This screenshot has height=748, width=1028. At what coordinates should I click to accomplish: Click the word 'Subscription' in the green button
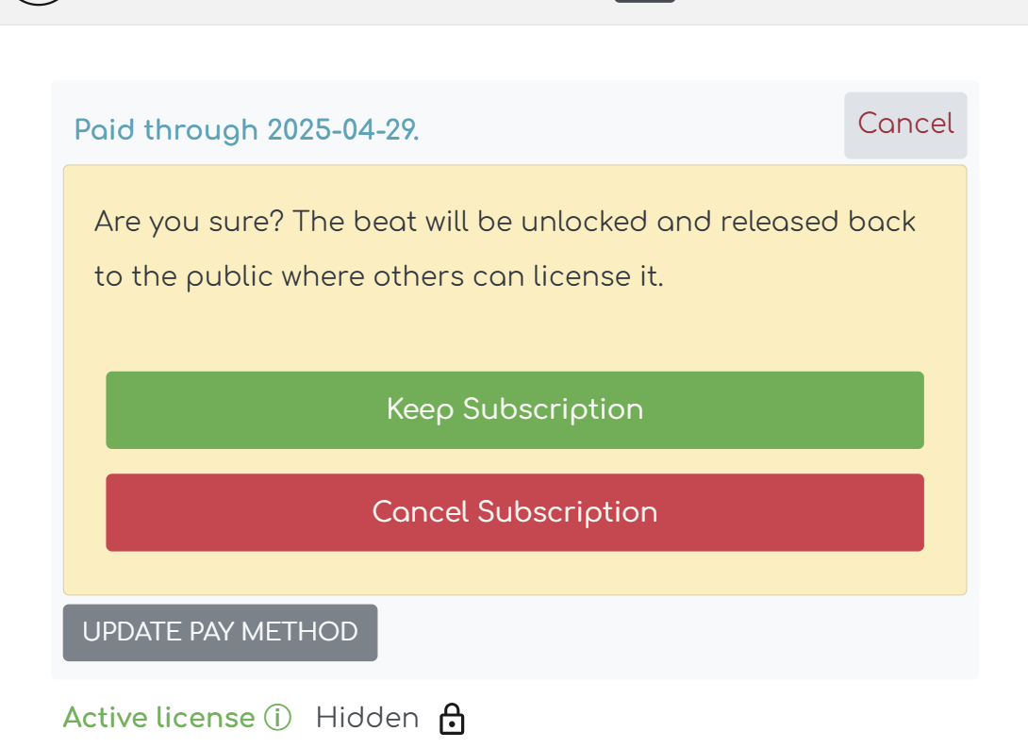[553, 409]
